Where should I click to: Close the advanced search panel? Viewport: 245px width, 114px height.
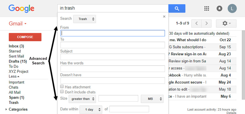164,16
